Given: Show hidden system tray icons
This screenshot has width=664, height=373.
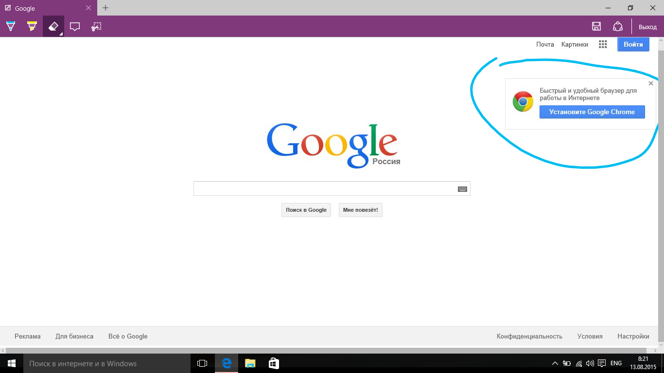Looking at the screenshot, I should point(555,363).
